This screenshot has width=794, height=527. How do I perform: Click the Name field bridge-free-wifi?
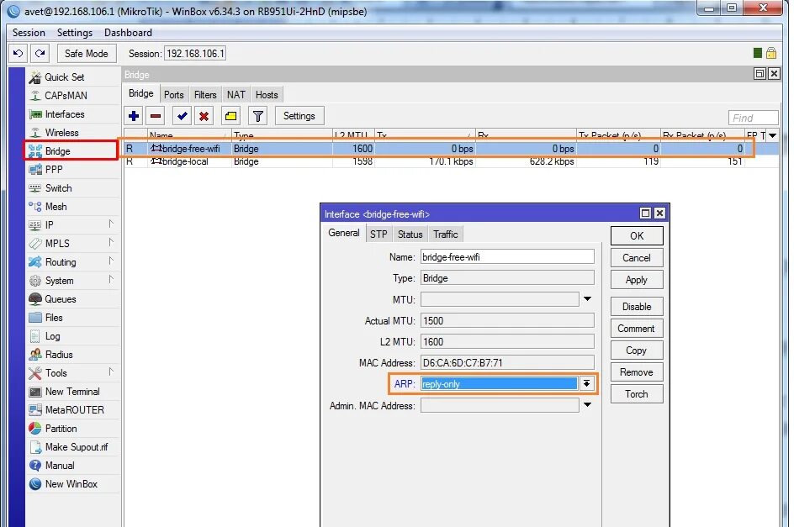click(x=507, y=257)
